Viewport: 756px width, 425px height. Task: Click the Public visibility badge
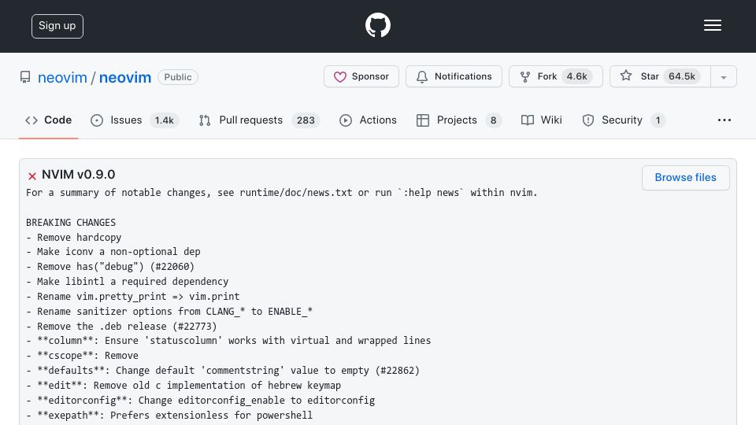177,77
